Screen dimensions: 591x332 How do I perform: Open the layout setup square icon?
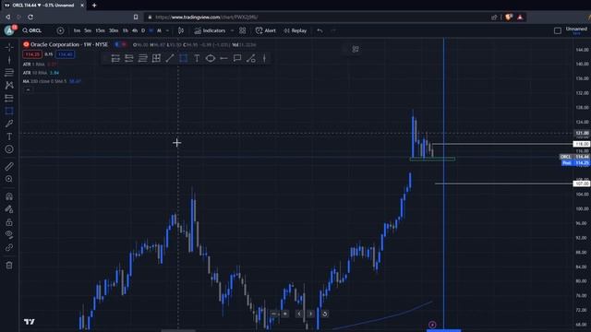point(558,30)
